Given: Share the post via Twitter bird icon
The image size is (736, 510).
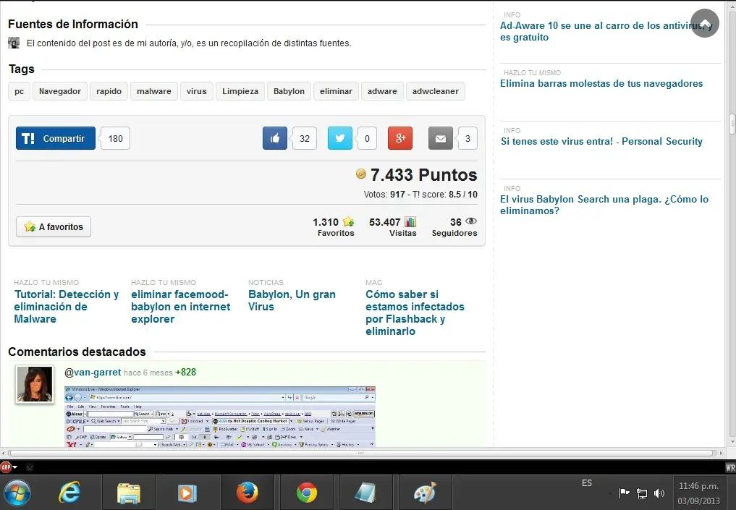Looking at the screenshot, I should (340, 138).
